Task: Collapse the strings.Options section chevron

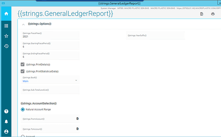Action: point(23,25)
